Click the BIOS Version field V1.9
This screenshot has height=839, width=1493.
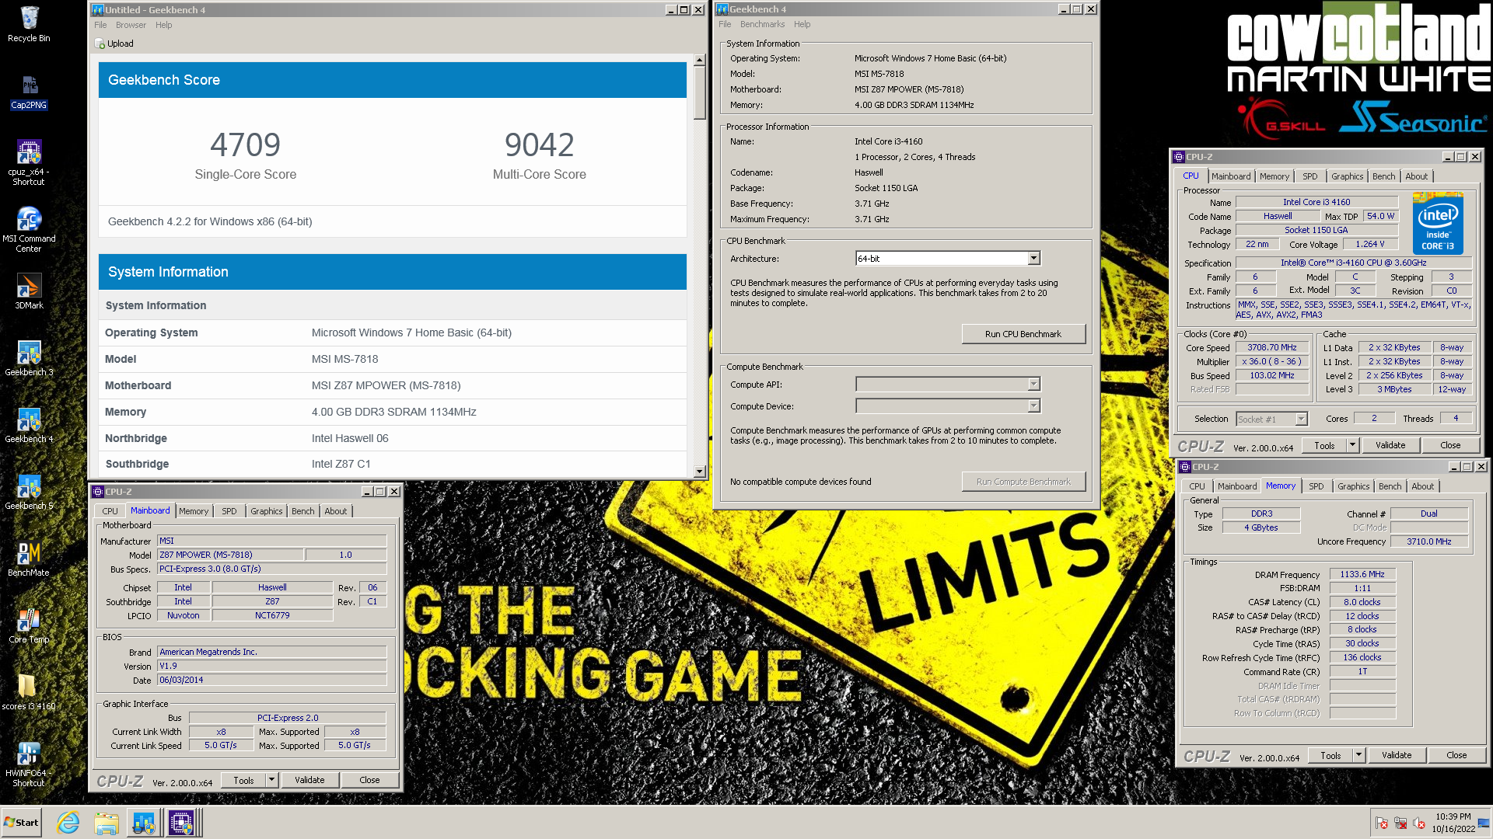pos(272,666)
